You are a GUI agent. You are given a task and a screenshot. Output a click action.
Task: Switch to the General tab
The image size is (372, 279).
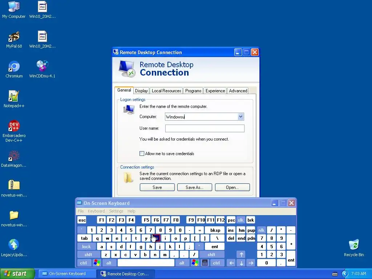124,90
